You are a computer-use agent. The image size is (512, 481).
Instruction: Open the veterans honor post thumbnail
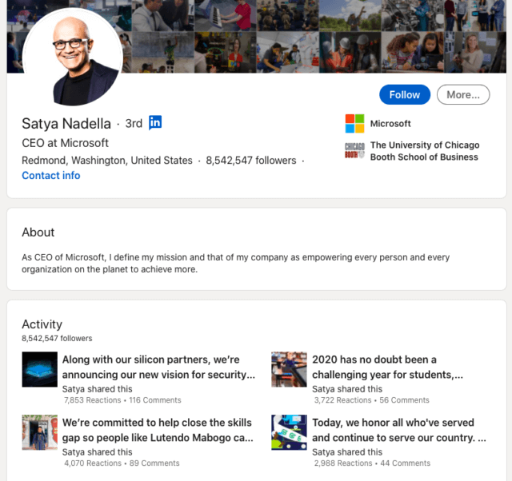pyautogui.click(x=289, y=432)
